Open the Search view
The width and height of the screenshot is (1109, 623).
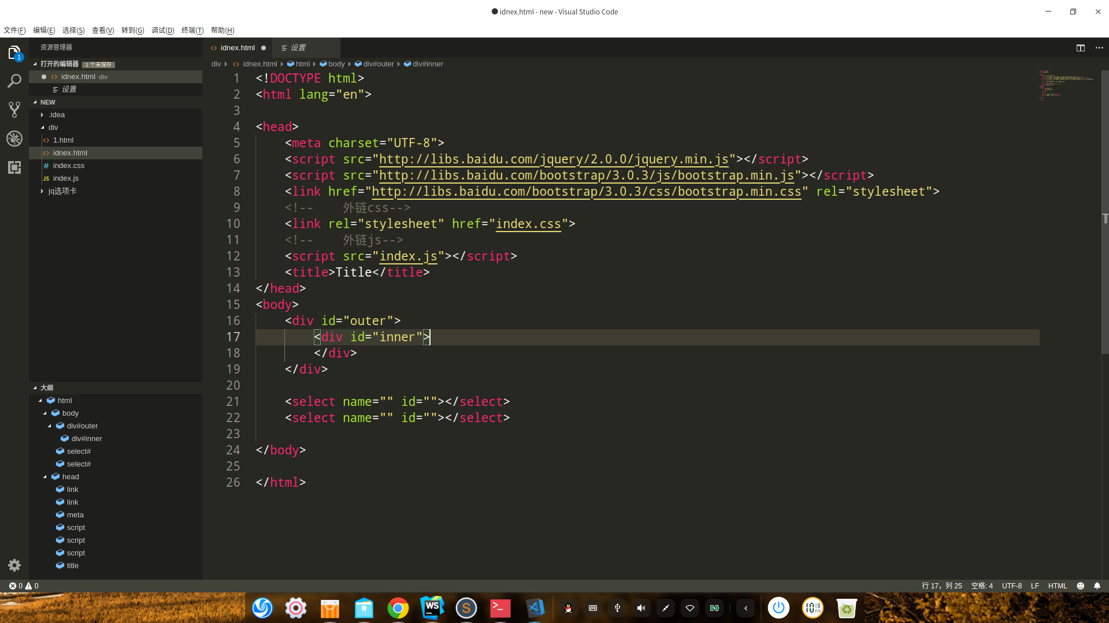coord(14,81)
